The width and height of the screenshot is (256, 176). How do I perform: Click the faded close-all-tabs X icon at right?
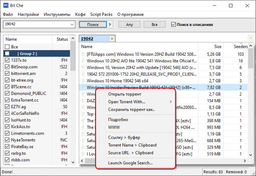(251, 38)
